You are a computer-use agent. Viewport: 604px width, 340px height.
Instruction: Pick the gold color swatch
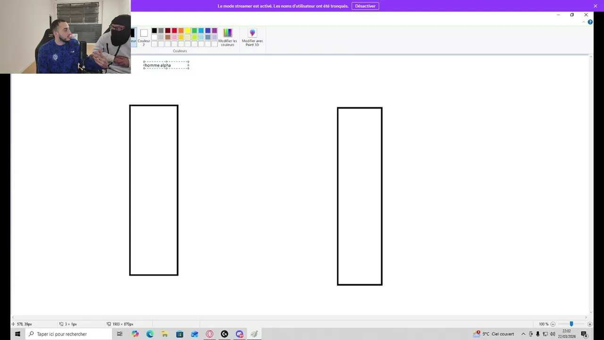coord(181,37)
